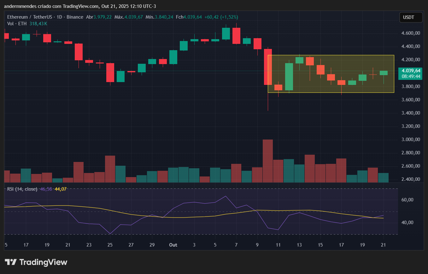The height and width of the screenshot is (274, 428).
Task: Click the date label 21 on time axis
Action: (x=383, y=245)
